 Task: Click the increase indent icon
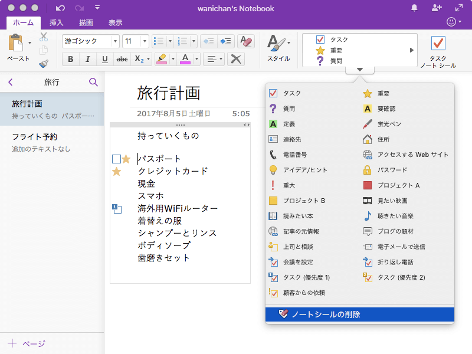click(x=225, y=41)
